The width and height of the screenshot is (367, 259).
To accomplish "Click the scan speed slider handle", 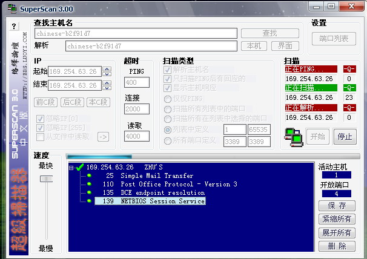I will click(x=47, y=179).
